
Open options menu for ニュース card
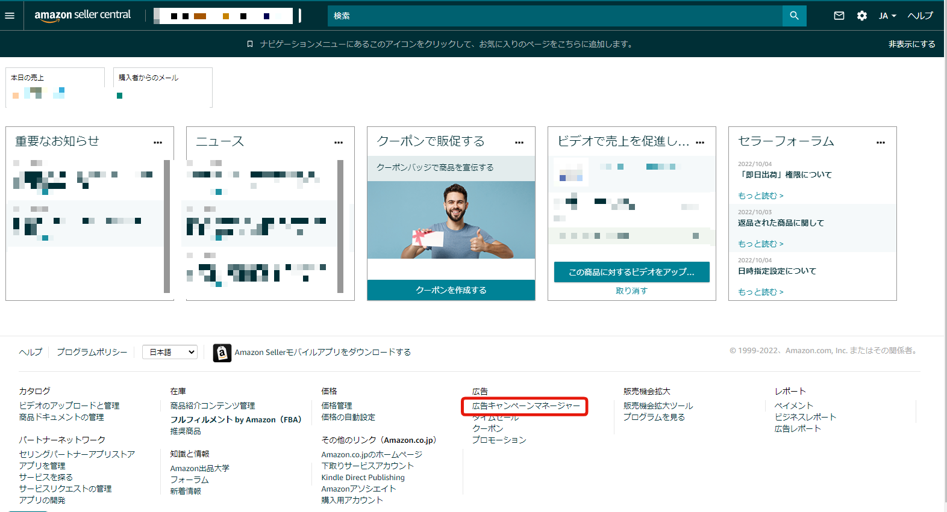coord(339,143)
